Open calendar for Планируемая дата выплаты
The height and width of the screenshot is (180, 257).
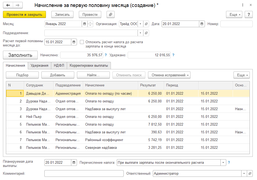(x=74, y=162)
